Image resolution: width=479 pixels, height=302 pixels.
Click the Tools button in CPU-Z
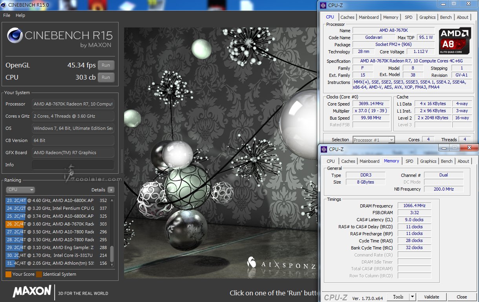[x=398, y=297]
